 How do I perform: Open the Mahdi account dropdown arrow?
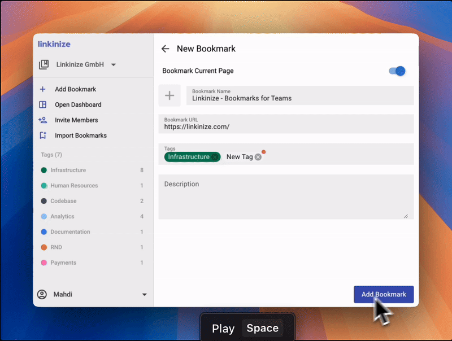[x=145, y=295]
